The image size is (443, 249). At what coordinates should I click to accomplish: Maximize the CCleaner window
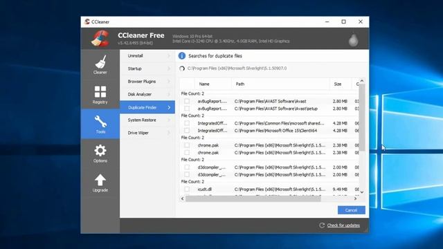(x=343, y=21)
